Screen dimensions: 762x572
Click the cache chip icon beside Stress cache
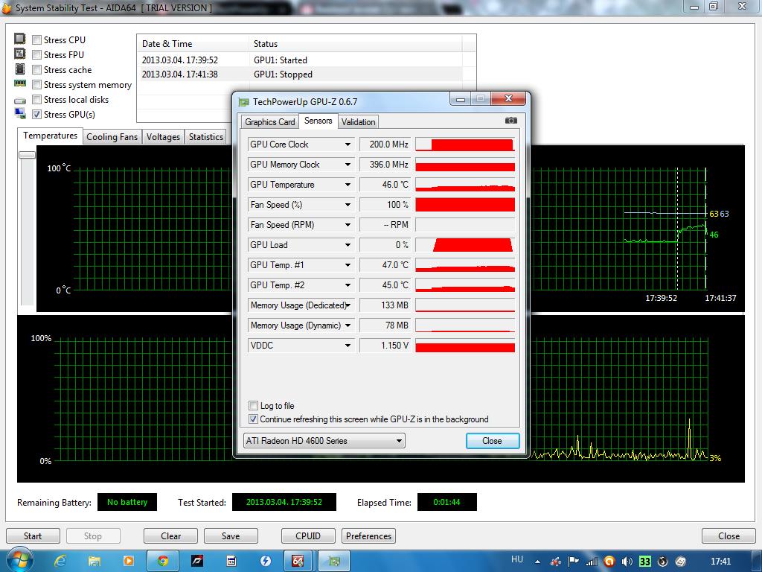(x=20, y=69)
